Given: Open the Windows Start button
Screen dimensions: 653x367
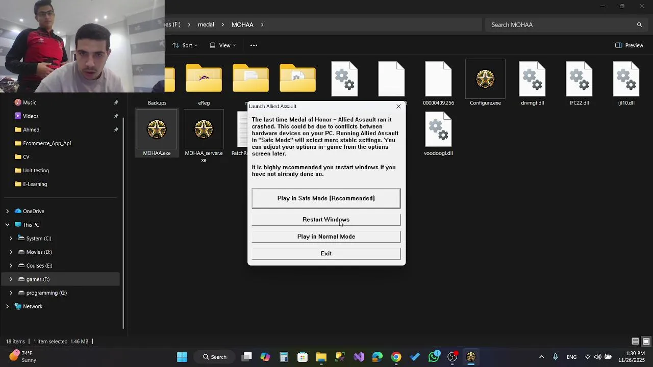Looking at the screenshot, I should click(182, 357).
